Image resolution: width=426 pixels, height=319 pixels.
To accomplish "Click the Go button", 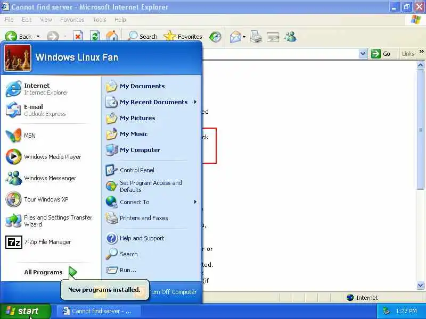I will pyautogui.click(x=381, y=54).
